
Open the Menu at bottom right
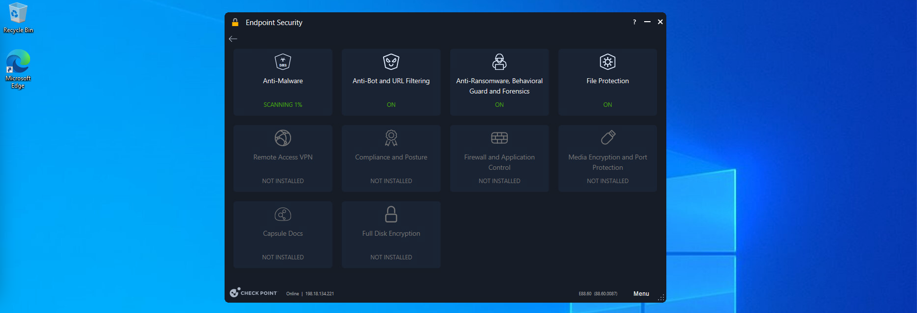click(x=641, y=294)
